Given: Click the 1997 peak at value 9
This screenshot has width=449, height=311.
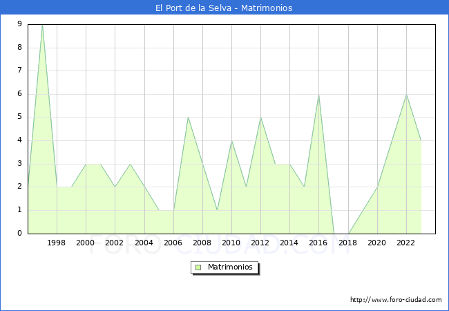Looking at the screenshot, I should 42,25.
